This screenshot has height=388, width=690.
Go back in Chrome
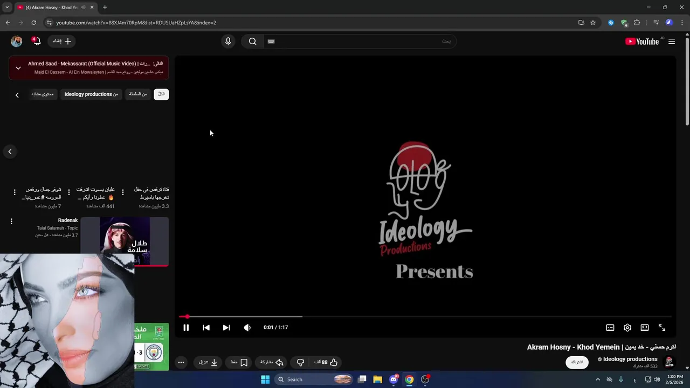tap(8, 23)
